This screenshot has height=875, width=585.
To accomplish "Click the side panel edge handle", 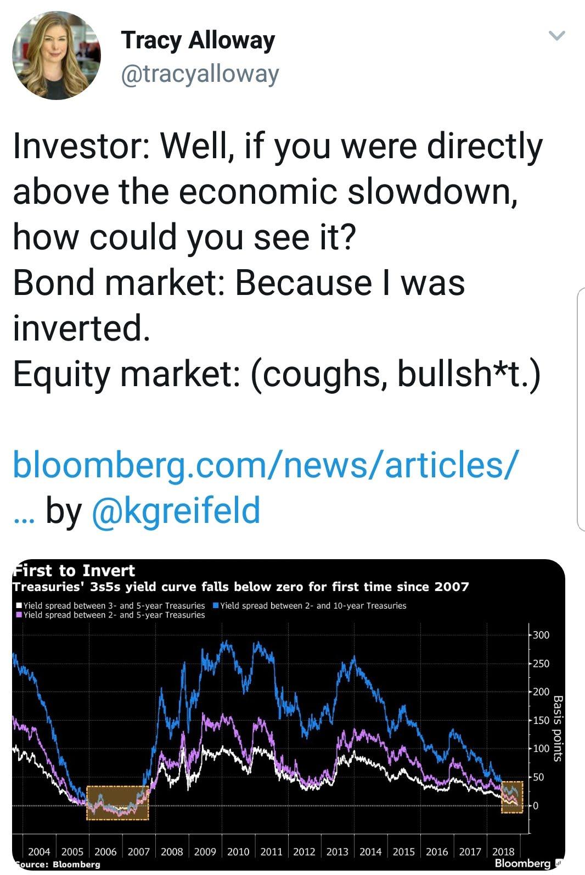I will tap(581, 409).
